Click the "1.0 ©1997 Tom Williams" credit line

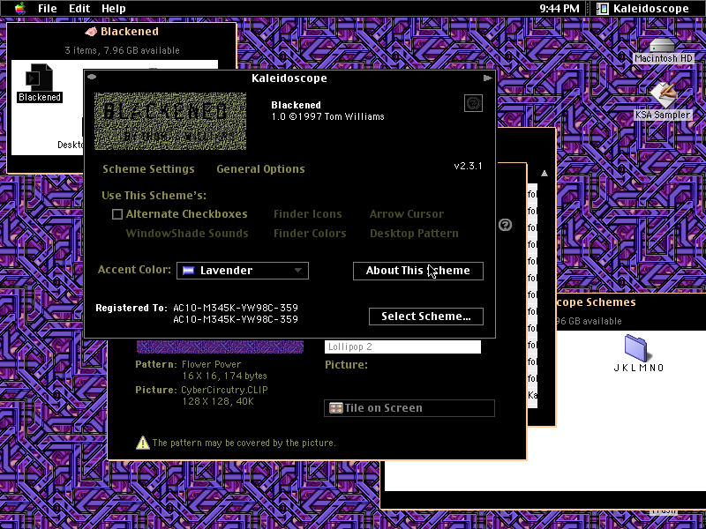[327, 116]
